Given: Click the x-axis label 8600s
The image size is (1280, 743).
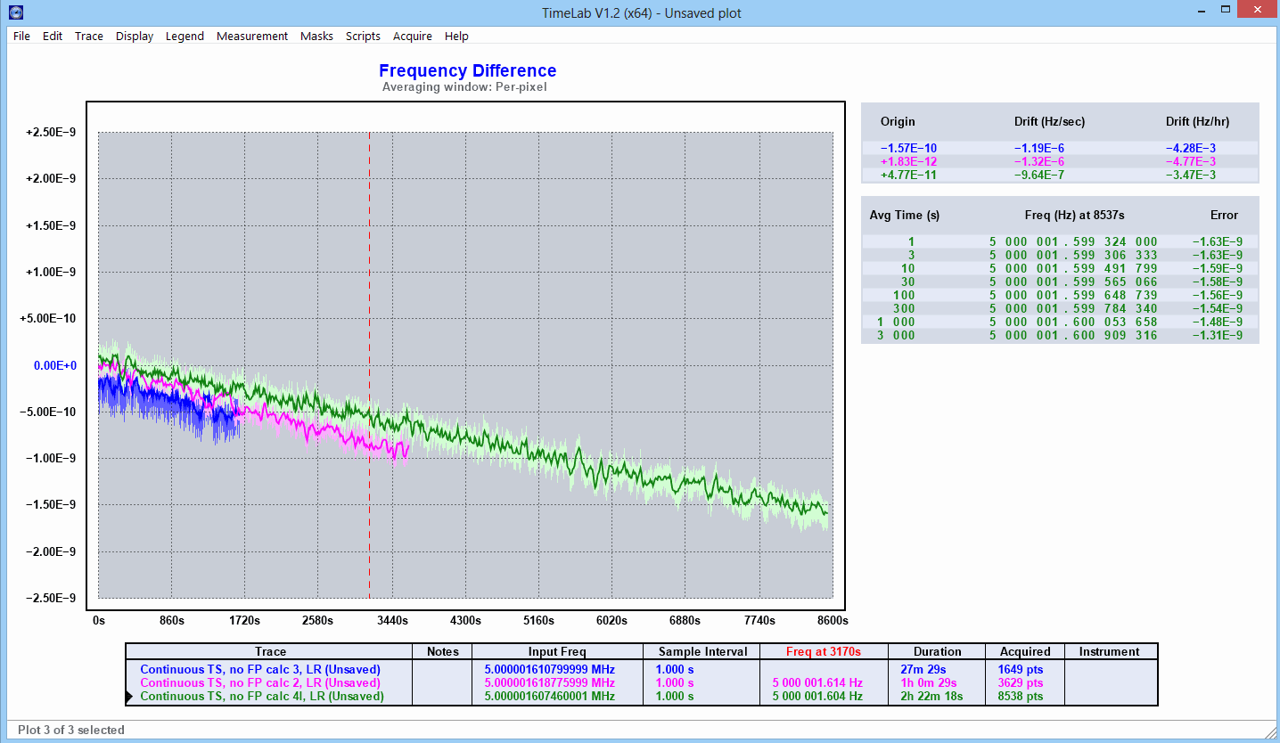Looking at the screenshot, I should (833, 620).
